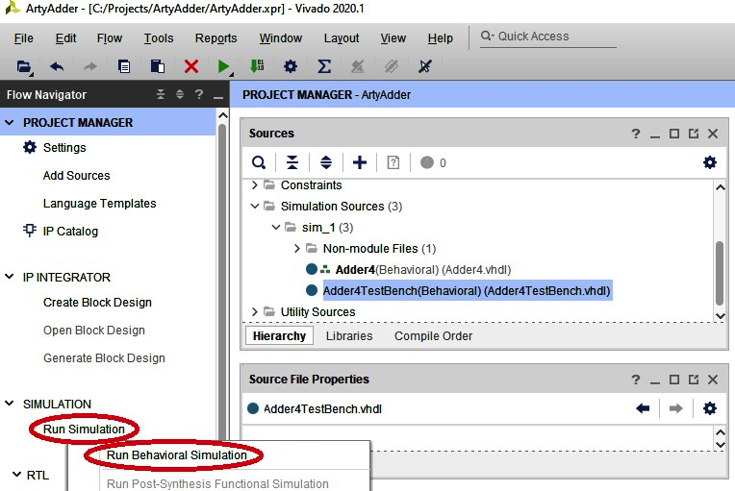The height and width of the screenshot is (491, 735).
Task: Click back arrow in Source File Properties
Action: click(x=643, y=408)
